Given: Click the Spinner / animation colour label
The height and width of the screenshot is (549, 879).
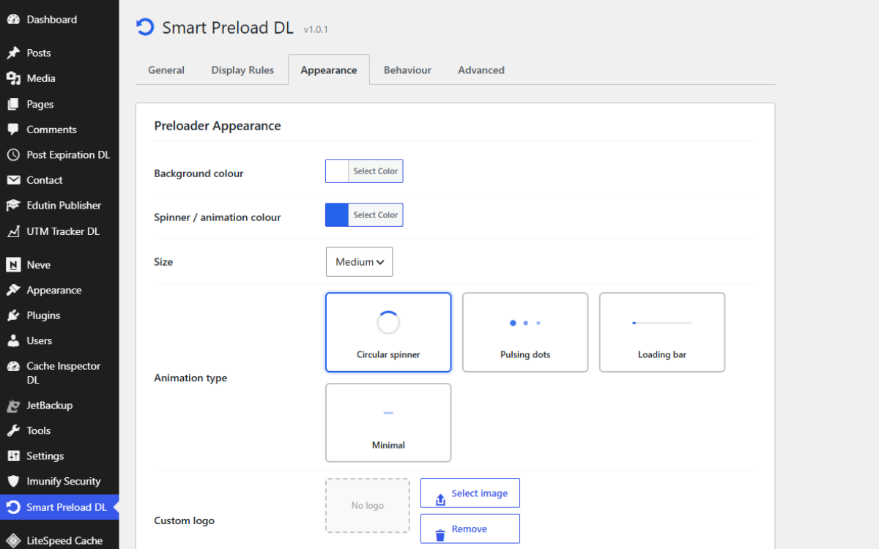Looking at the screenshot, I should [218, 217].
